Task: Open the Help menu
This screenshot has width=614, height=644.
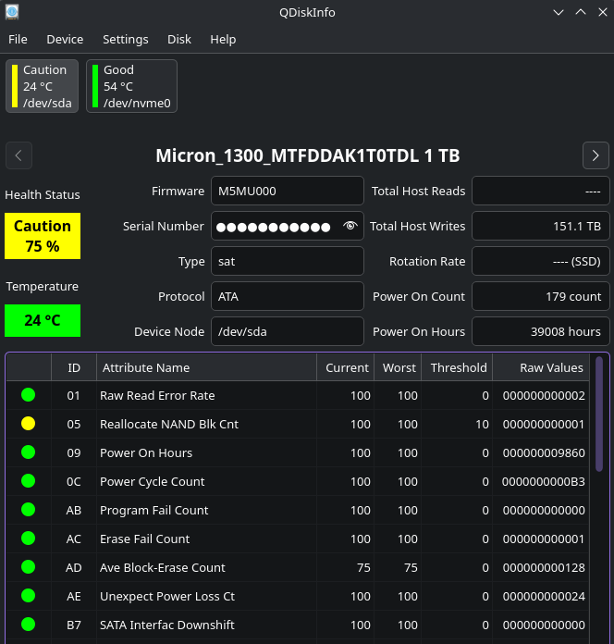Action: coord(223,40)
